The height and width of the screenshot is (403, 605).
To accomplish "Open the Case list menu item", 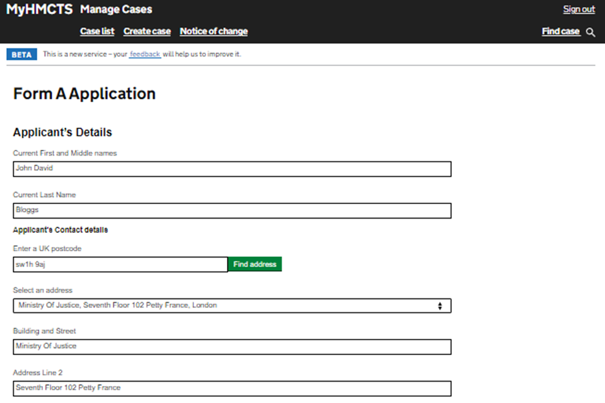I will (x=97, y=31).
